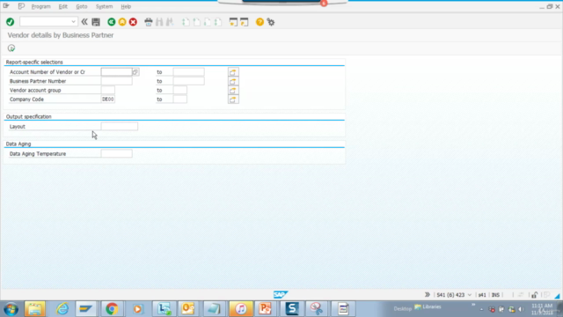Viewport: 563px width, 317px height.
Task: Open PowerPoint from the taskbar
Action: tap(266, 309)
